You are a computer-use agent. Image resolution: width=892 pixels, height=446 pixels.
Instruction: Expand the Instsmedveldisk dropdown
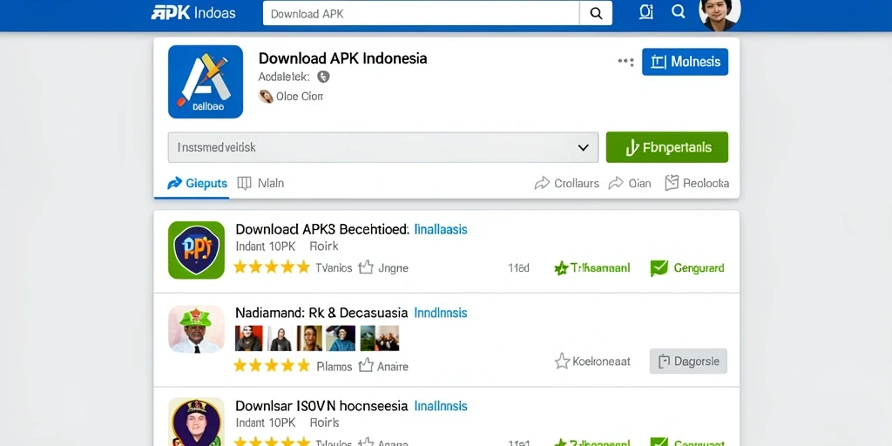point(383,147)
